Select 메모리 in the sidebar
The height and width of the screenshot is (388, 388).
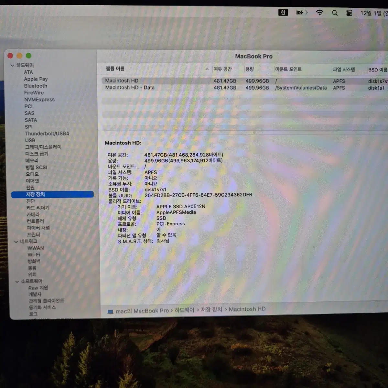32,160
